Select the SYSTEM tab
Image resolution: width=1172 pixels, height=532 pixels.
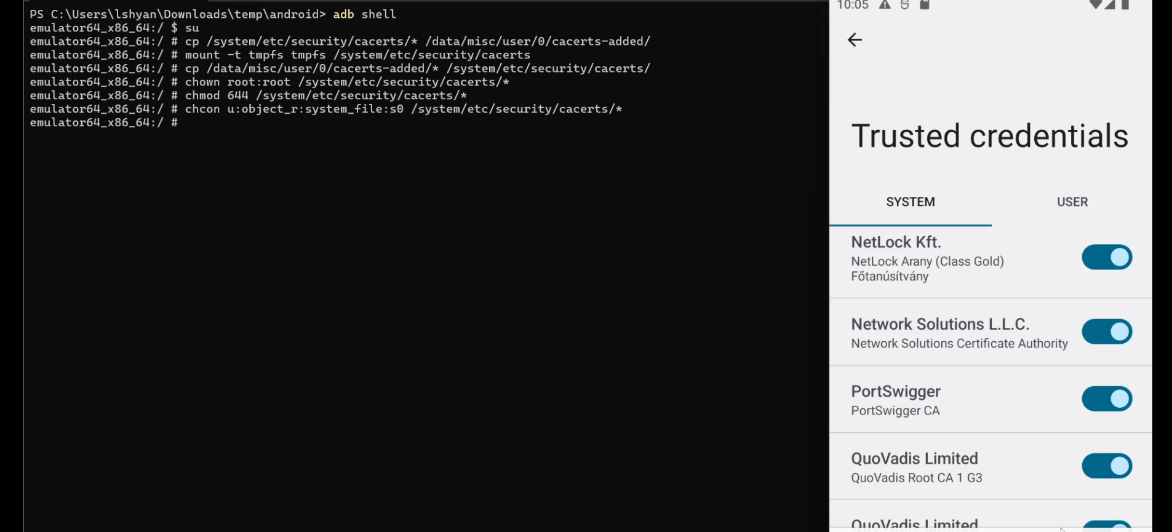(x=910, y=202)
